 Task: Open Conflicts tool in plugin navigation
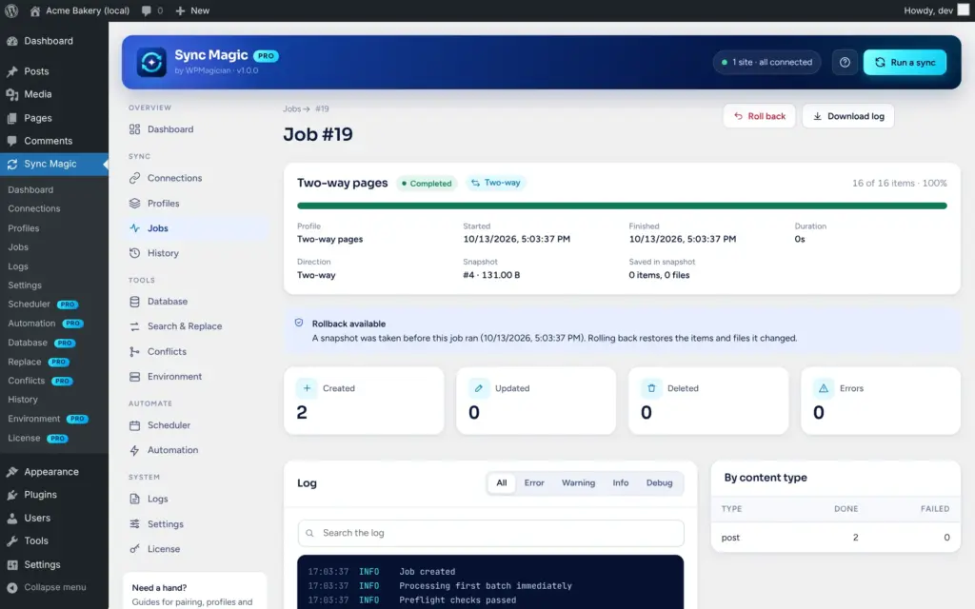(194, 352)
